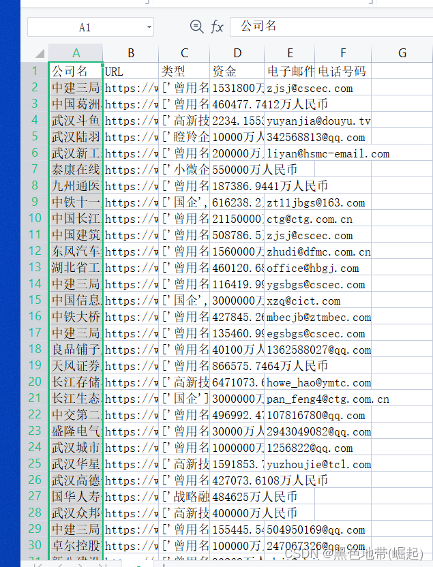Select 卓尔控股 company name cell

pos(76,546)
